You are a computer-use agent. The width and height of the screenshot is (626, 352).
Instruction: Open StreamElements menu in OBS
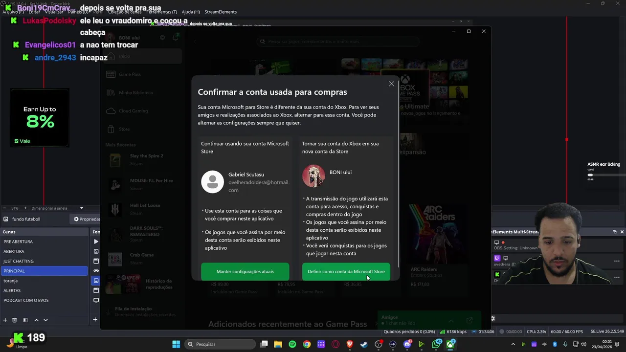tap(221, 12)
